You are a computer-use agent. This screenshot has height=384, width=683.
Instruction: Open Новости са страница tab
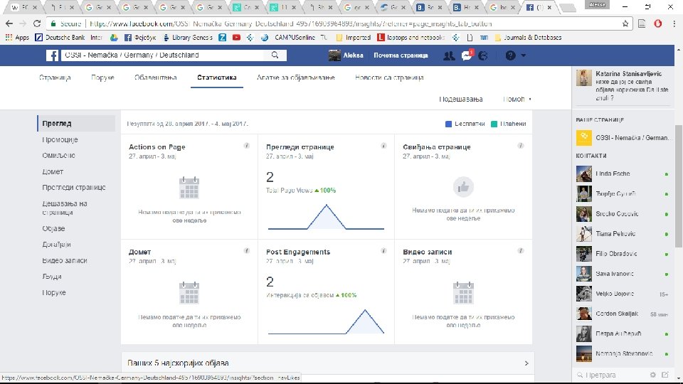point(389,78)
